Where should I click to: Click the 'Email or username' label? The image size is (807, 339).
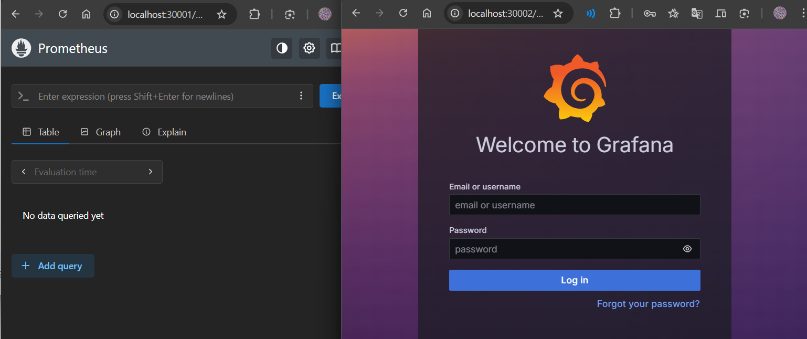click(485, 187)
